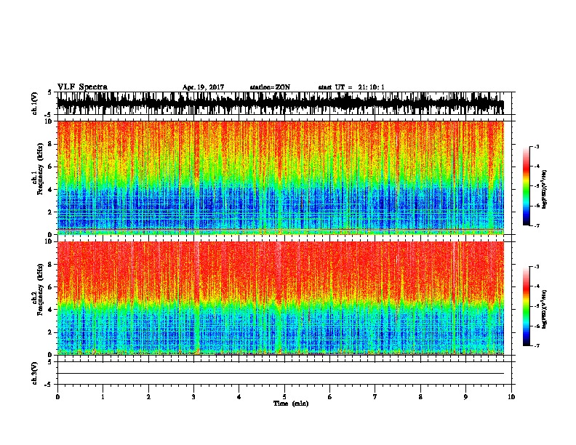Image resolution: width=576 pixels, height=445 pixels.
Task: Click the ch.1 color scale log(PSD) unit label
Action: [545, 190]
